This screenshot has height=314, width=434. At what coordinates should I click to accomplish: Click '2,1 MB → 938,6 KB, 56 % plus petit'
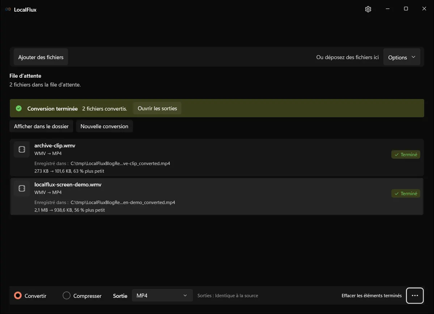(x=69, y=210)
